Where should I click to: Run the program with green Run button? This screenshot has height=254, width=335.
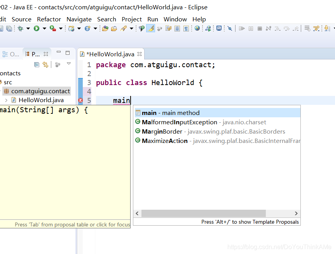pos(37,28)
